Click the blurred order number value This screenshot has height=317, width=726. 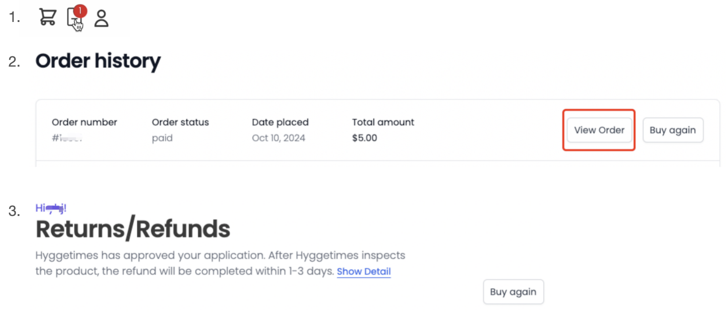67,138
